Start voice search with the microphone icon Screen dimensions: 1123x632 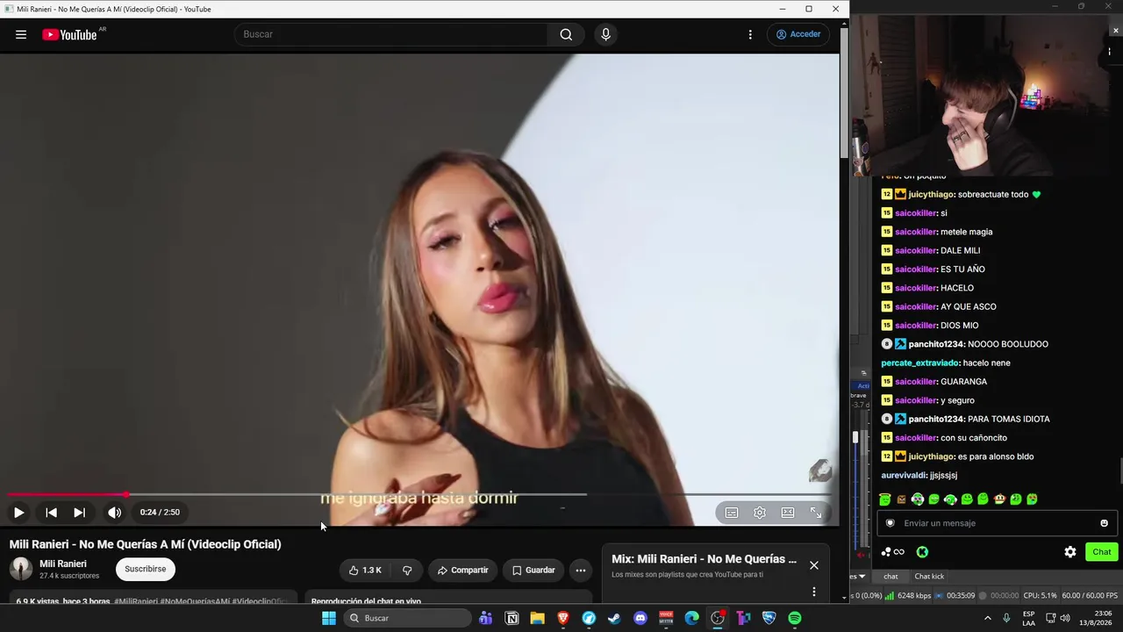pos(605,34)
